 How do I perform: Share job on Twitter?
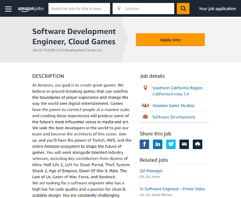pos(171,144)
